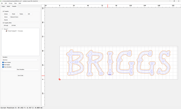Screen dimensions: 181x109
Task: Click the Show Simulation button
Action: pyautogui.click(x=20, y=70)
